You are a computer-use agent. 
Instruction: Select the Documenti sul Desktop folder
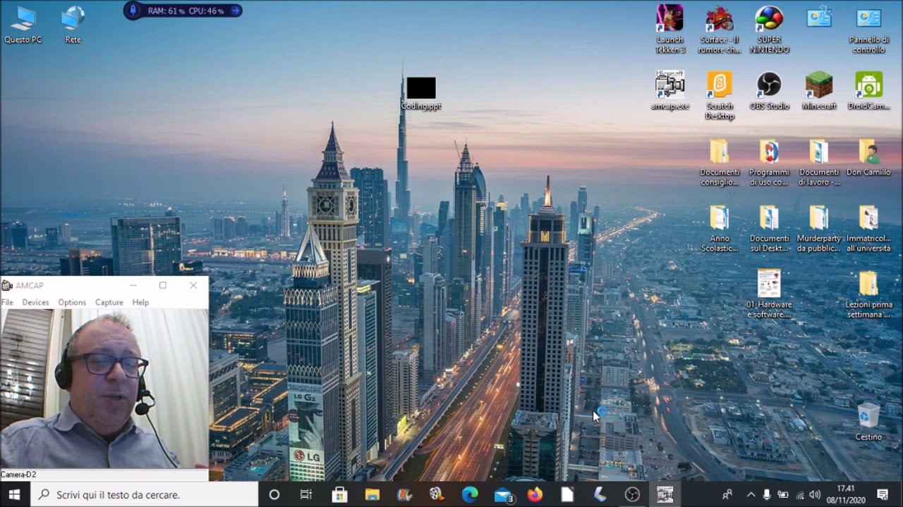pyautogui.click(x=769, y=228)
